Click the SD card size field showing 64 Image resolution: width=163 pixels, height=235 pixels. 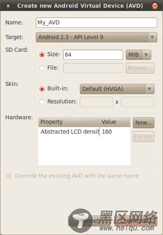[93, 55]
